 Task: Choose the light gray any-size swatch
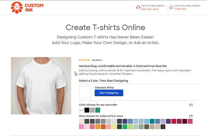[92, 110]
